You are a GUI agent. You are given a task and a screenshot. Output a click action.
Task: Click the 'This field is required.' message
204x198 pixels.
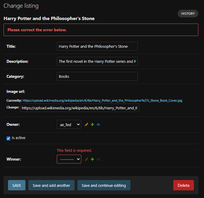tap(74, 150)
